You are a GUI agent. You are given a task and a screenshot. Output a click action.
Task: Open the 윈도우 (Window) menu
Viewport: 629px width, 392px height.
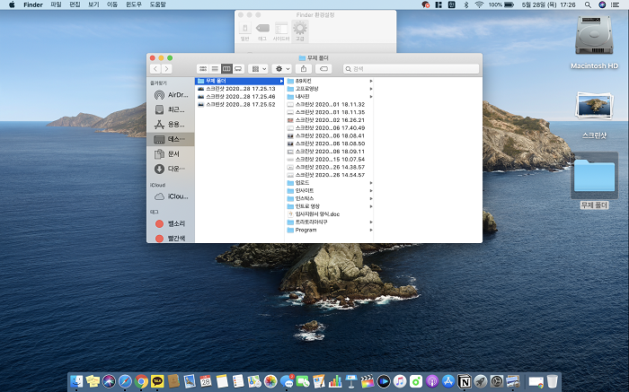tap(134, 4)
